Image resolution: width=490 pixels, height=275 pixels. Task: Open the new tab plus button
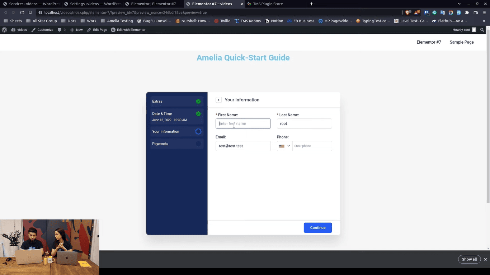[x=311, y=4]
